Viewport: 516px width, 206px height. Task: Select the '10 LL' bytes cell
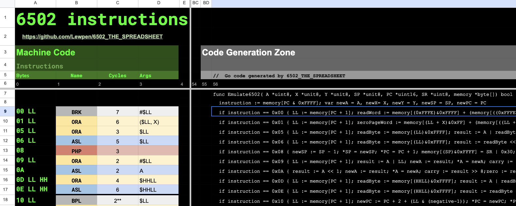click(x=36, y=200)
